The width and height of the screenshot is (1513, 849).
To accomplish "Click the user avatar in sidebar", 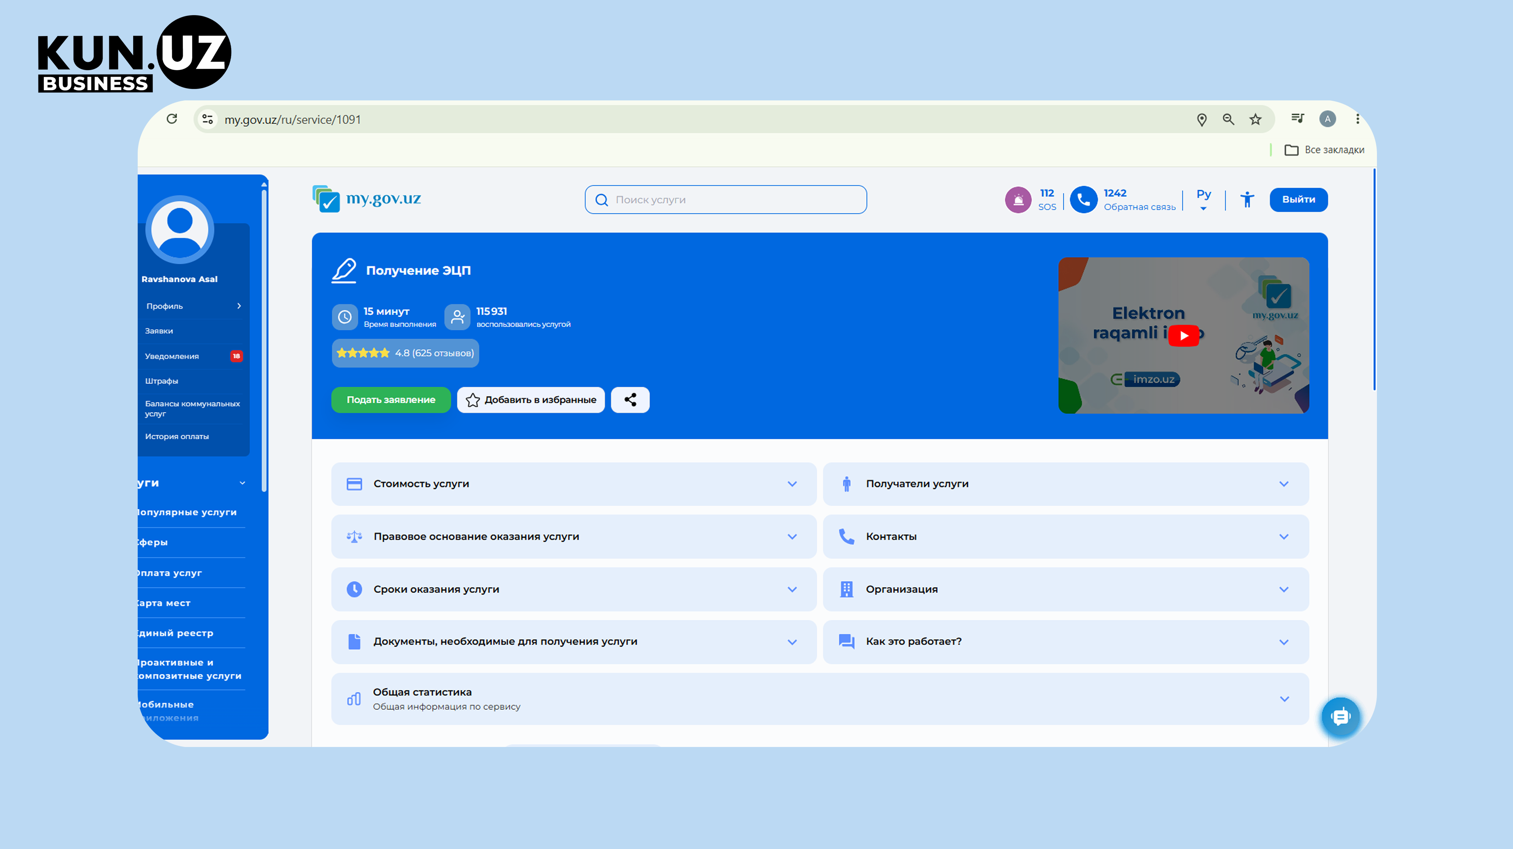I will point(180,229).
